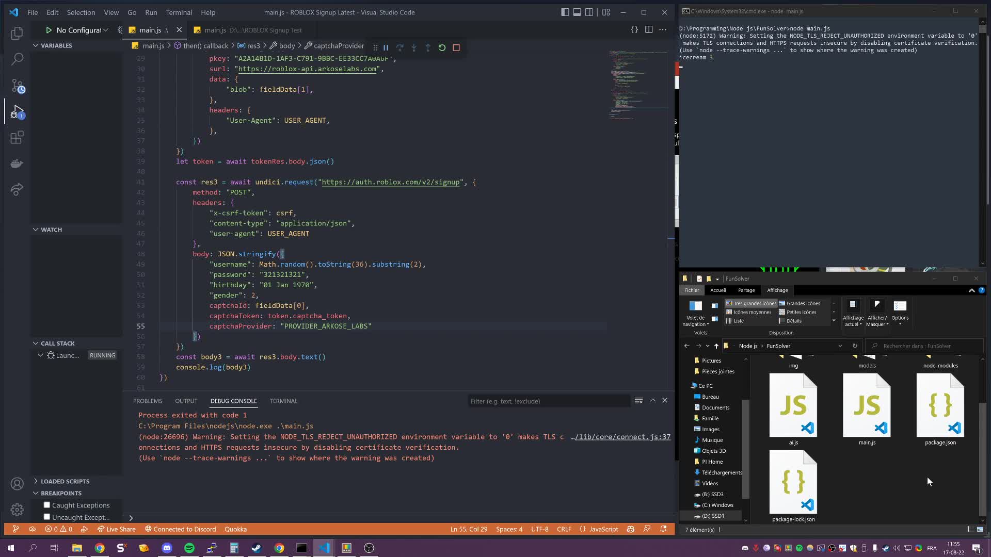The height and width of the screenshot is (557, 991).
Task: Restart the debug session
Action: [442, 47]
